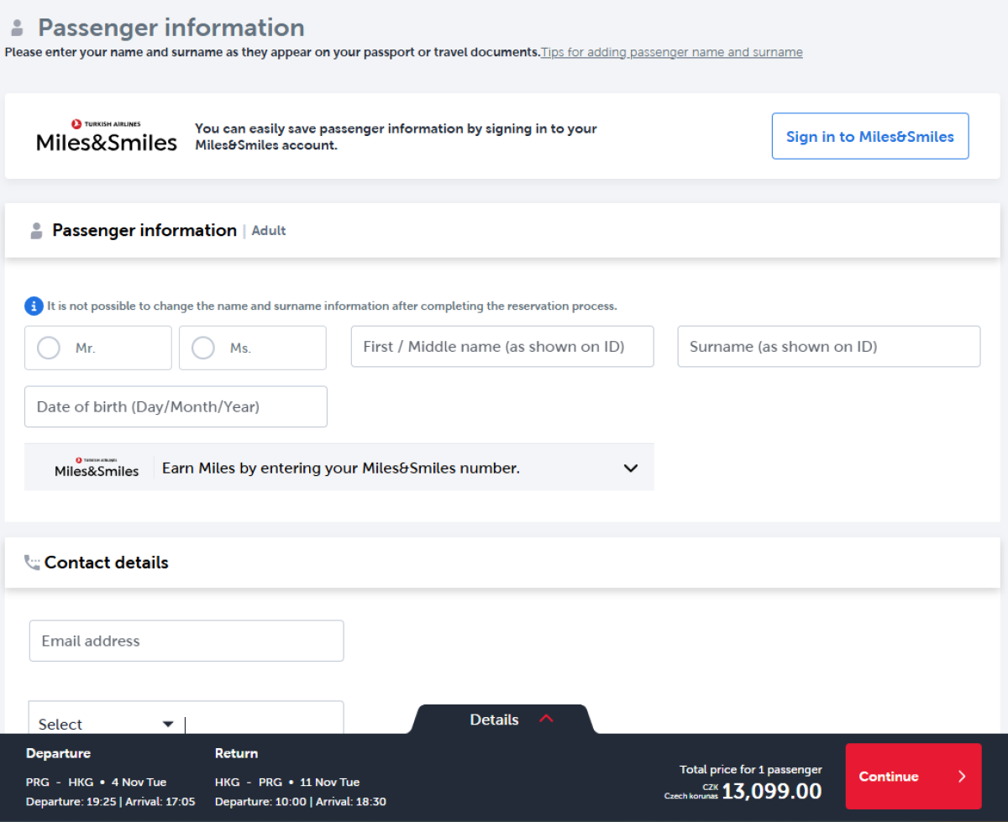Focus the First / Middle name field
This screenshot has width=1008, height=822.
(501, 347)
